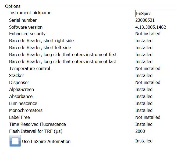Select the Stacker option label
Screen dimensions: 177x158
(16, 75)
